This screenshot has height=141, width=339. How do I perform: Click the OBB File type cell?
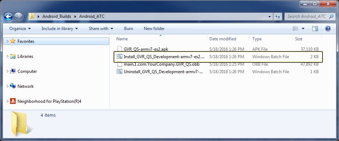pos(260,64)
